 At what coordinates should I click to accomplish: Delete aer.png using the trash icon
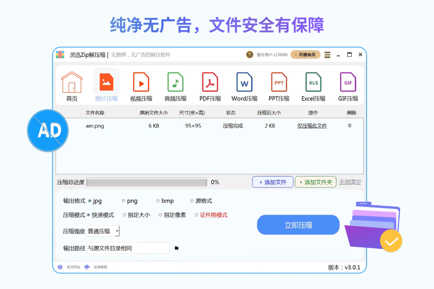[350, 126]
